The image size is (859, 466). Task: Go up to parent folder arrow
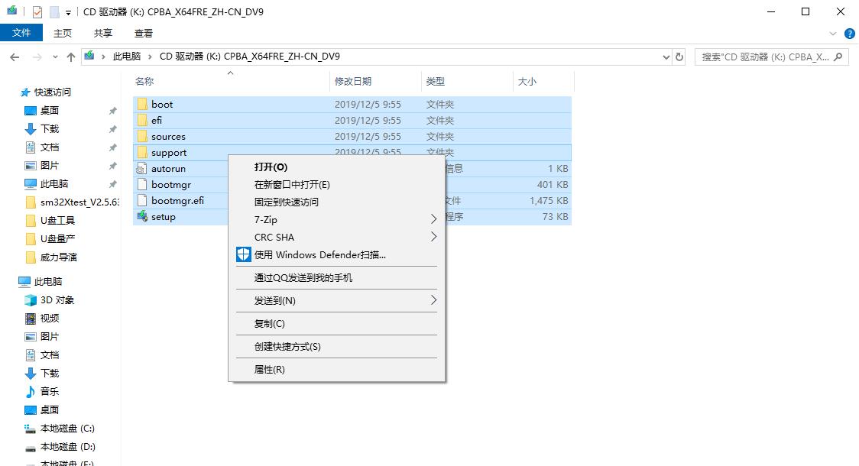(x=70, y=56)
